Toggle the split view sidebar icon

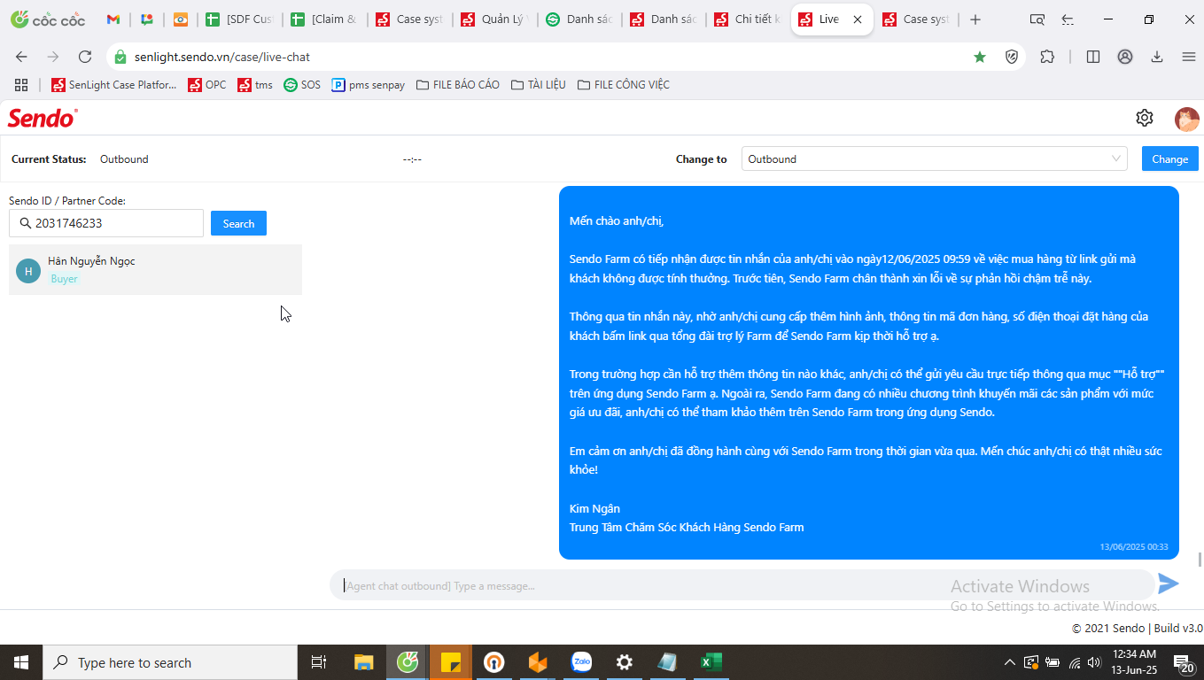point(1093,57)
